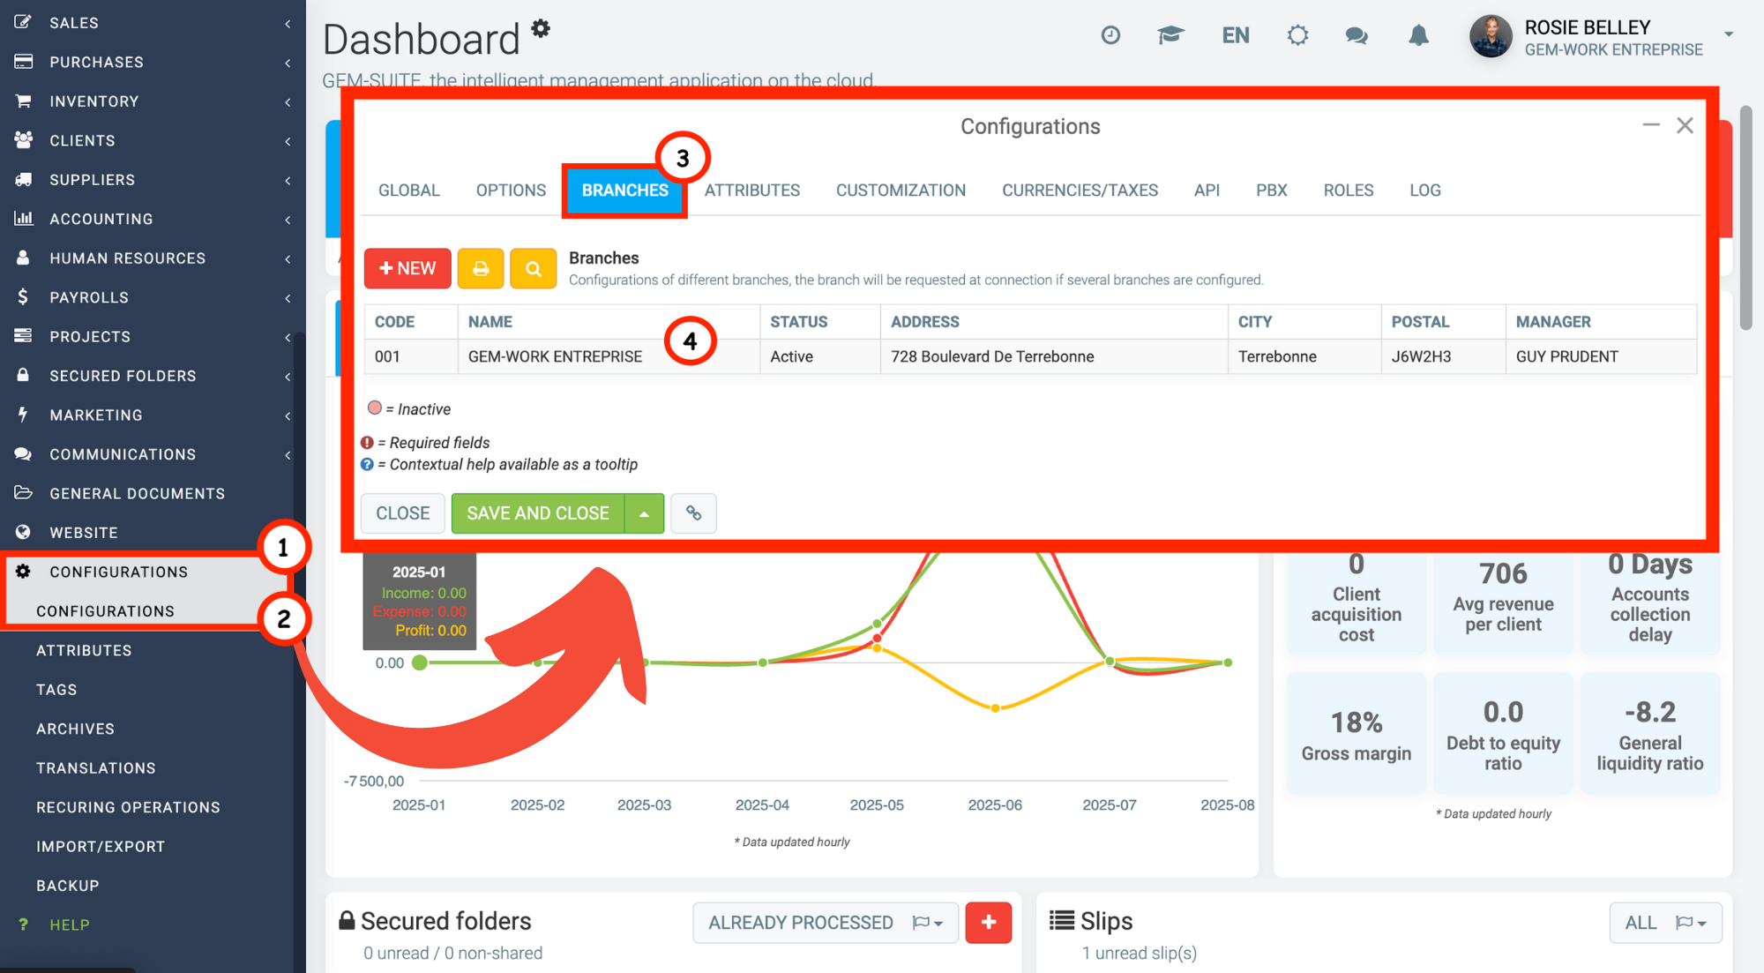
Task: Open Translations submenu item
Action: tap(95, 767)
